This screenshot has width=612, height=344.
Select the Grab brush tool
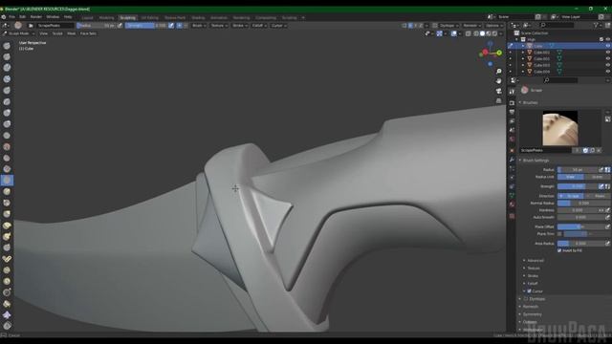tap(7, 214)
